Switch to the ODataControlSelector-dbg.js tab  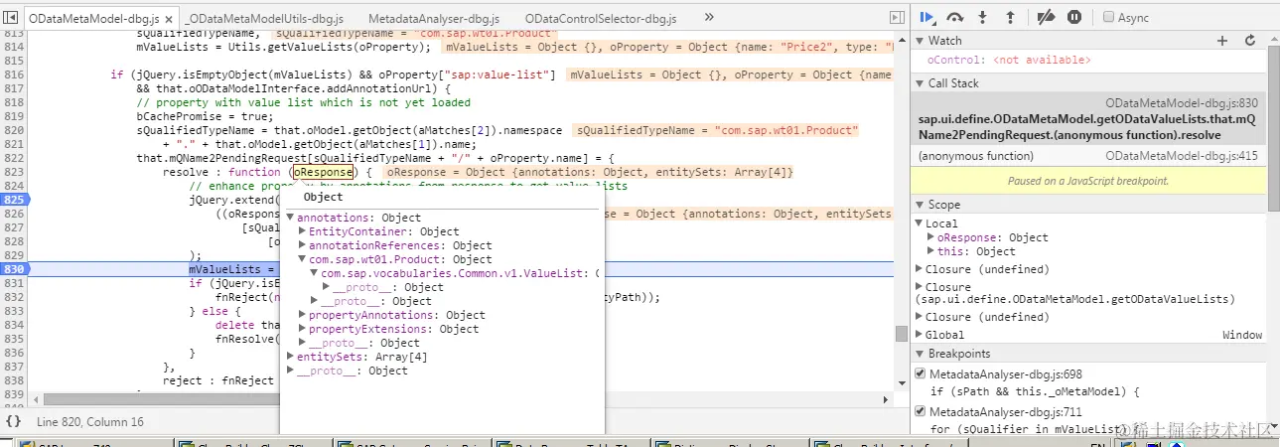point(601,19)
